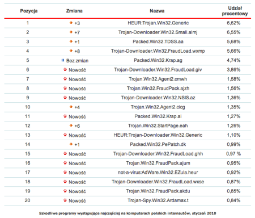Viewport: 255px width, 218px height.
Task: Select Trojan-Downloader.Win32.Small.almj entry
Action: pyautogui.click(x=158, y=32)
